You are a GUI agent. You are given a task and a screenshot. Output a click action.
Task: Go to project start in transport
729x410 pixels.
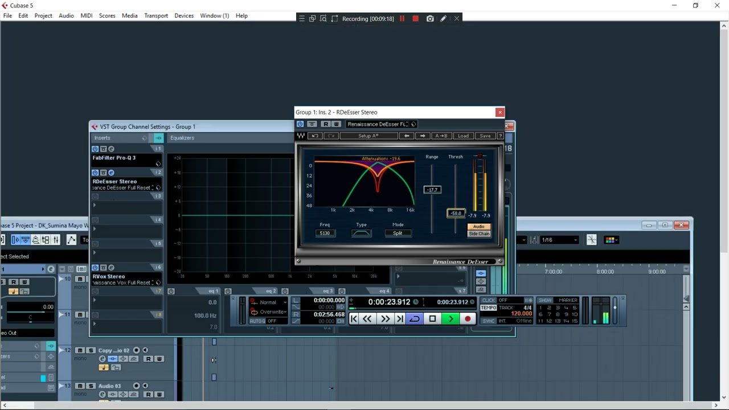pos(354,319)
